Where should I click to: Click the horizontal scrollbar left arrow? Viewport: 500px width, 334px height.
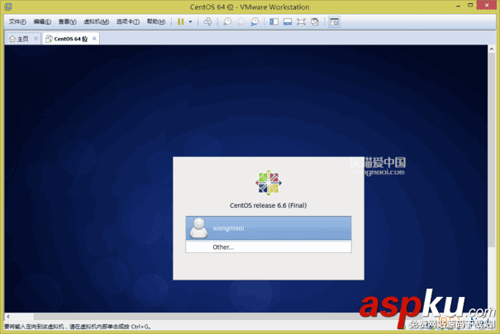click(8, 317)
